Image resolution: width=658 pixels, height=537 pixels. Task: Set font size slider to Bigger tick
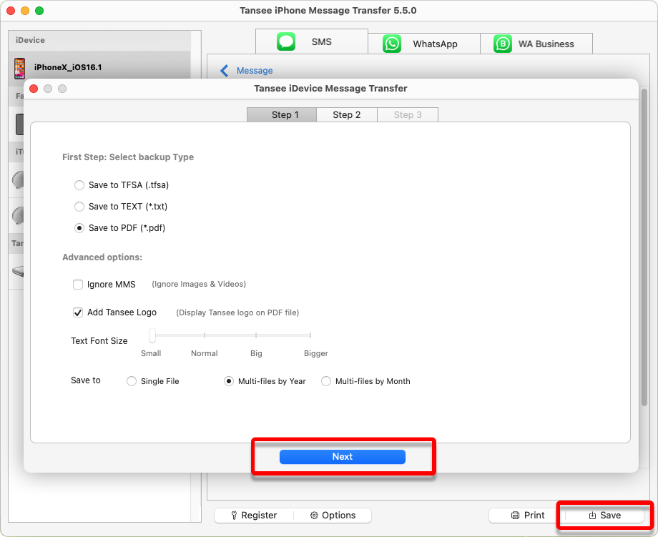310,335
